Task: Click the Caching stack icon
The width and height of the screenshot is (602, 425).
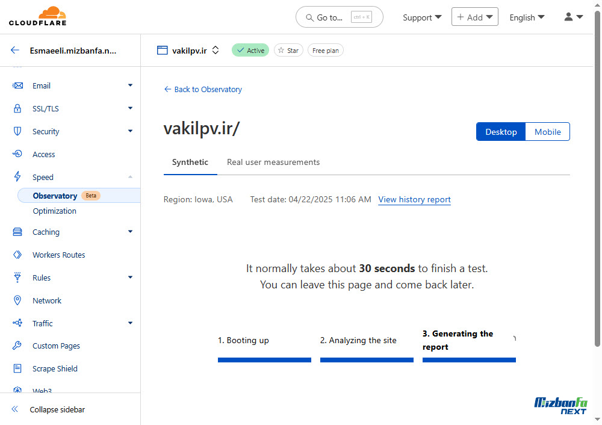Action: coord(17,232)
